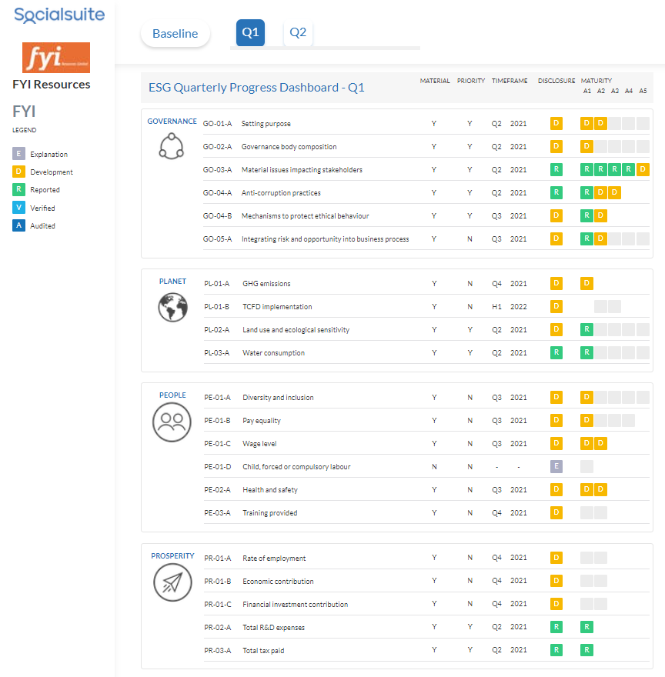Viewport: 665px width, 677px height.
Task: Click the 'Economic contribution' item
Action: tap(278, 581)
